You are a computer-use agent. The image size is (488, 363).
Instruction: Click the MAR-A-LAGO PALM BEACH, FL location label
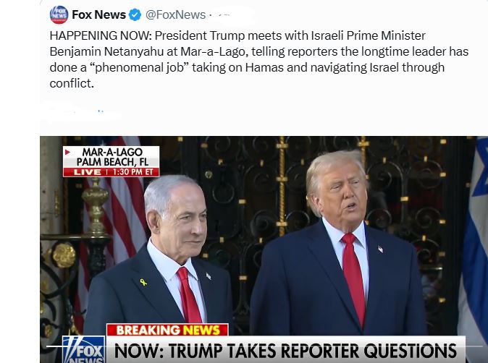112,157
